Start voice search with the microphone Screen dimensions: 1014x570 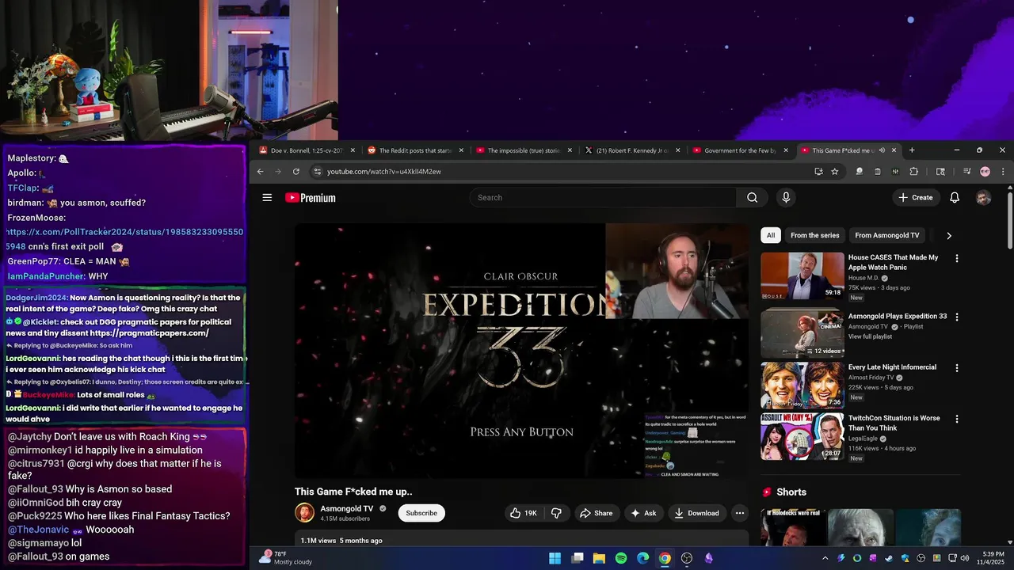[x=786, y=198]
